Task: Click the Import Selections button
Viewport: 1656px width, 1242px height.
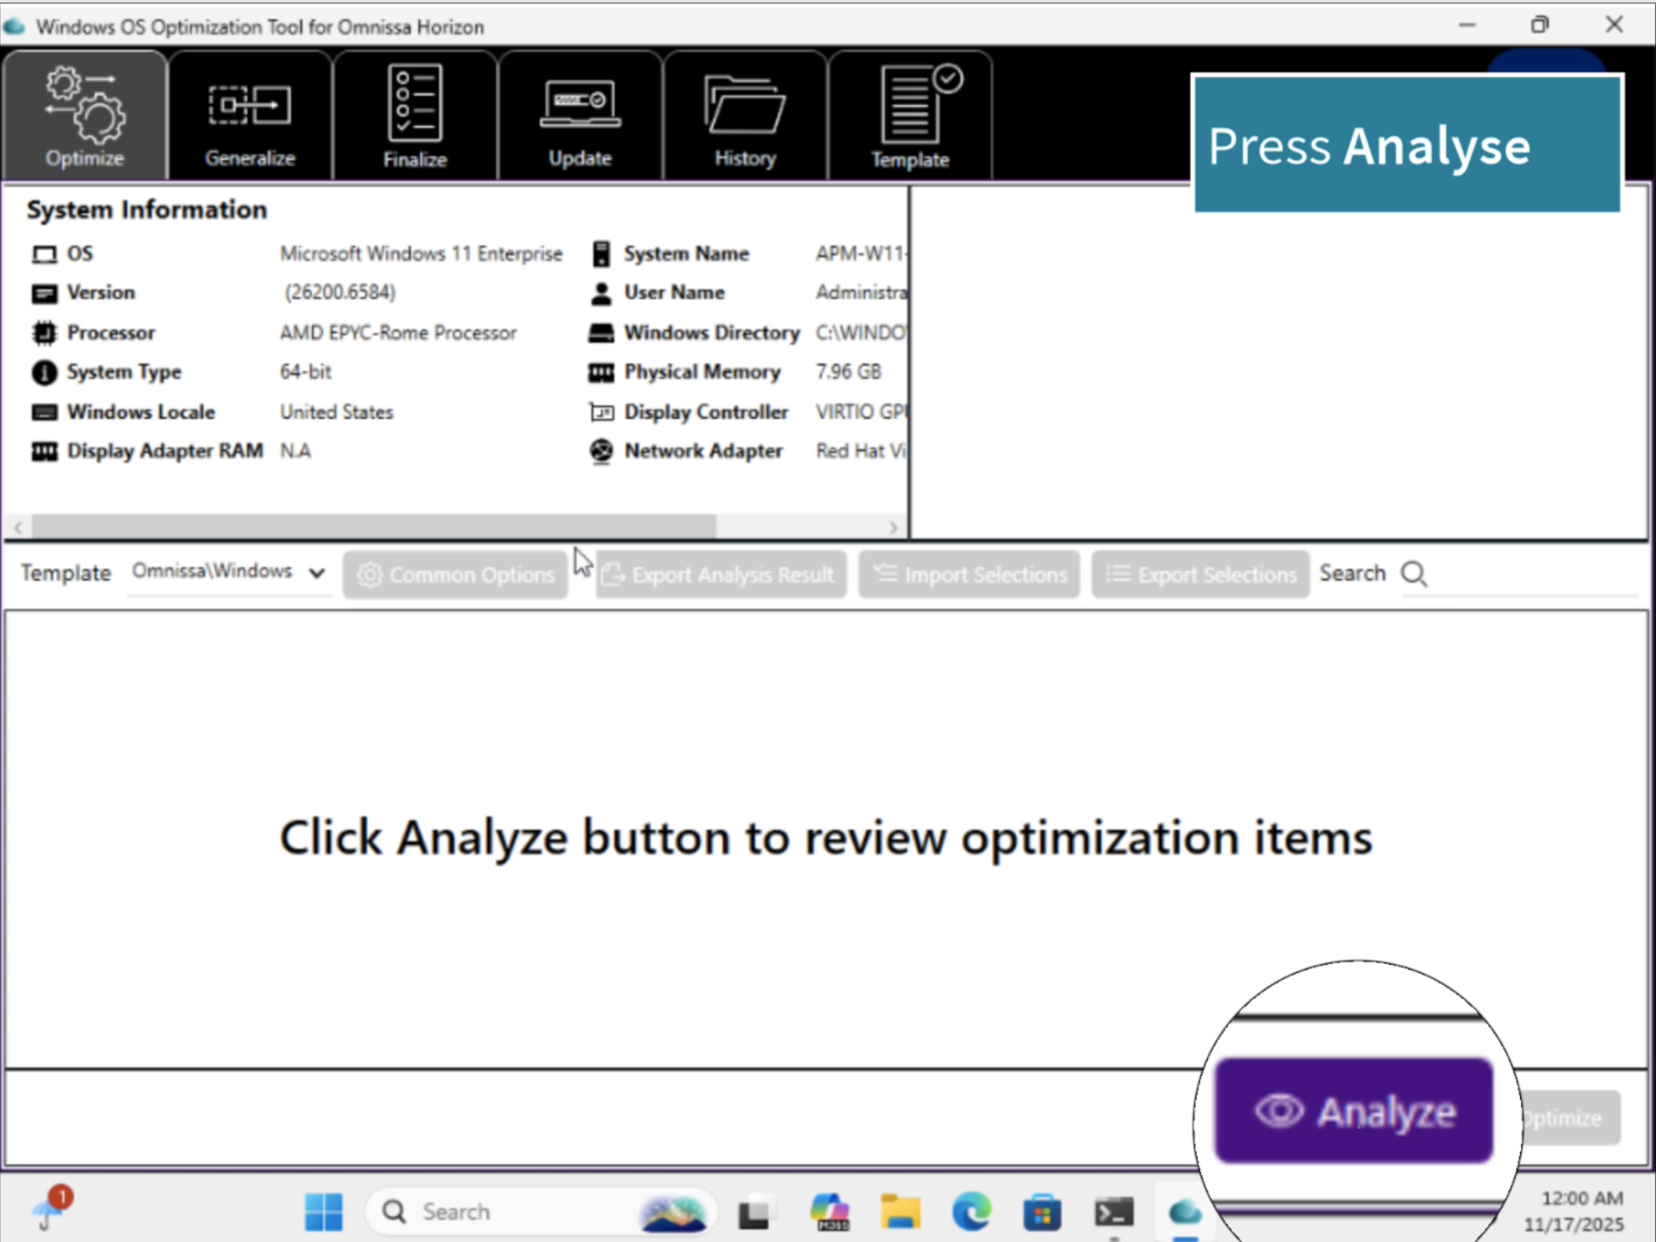Action: click(969, 574)
